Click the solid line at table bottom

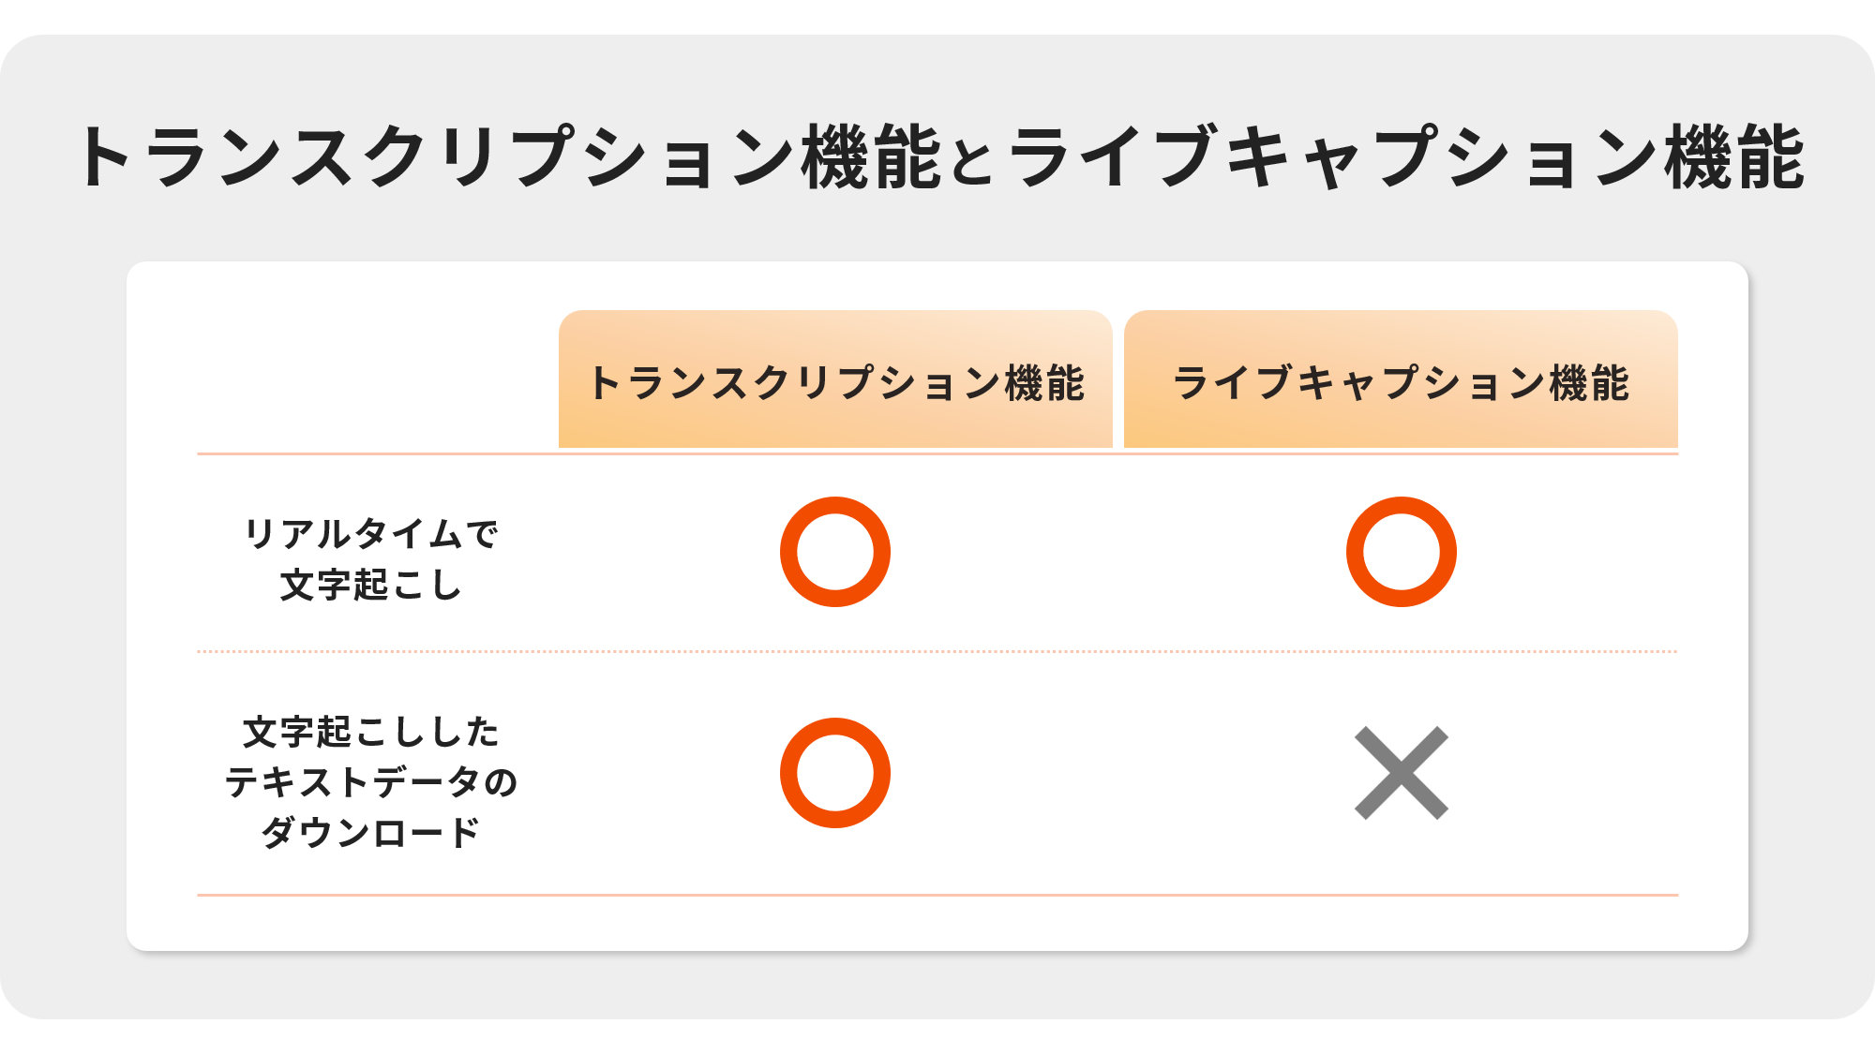(937, 895)
